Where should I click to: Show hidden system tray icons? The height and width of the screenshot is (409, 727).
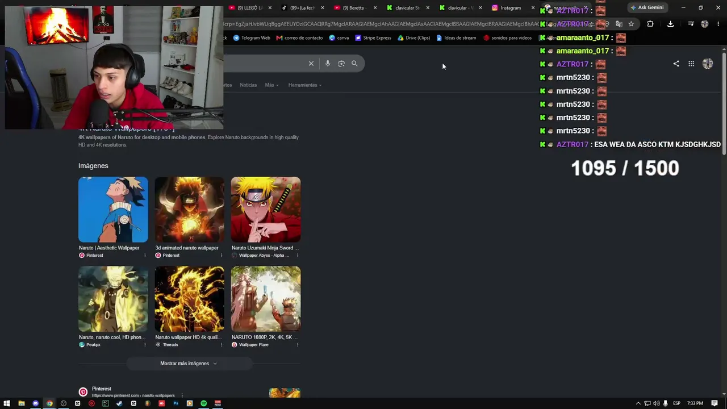(638, 403)
